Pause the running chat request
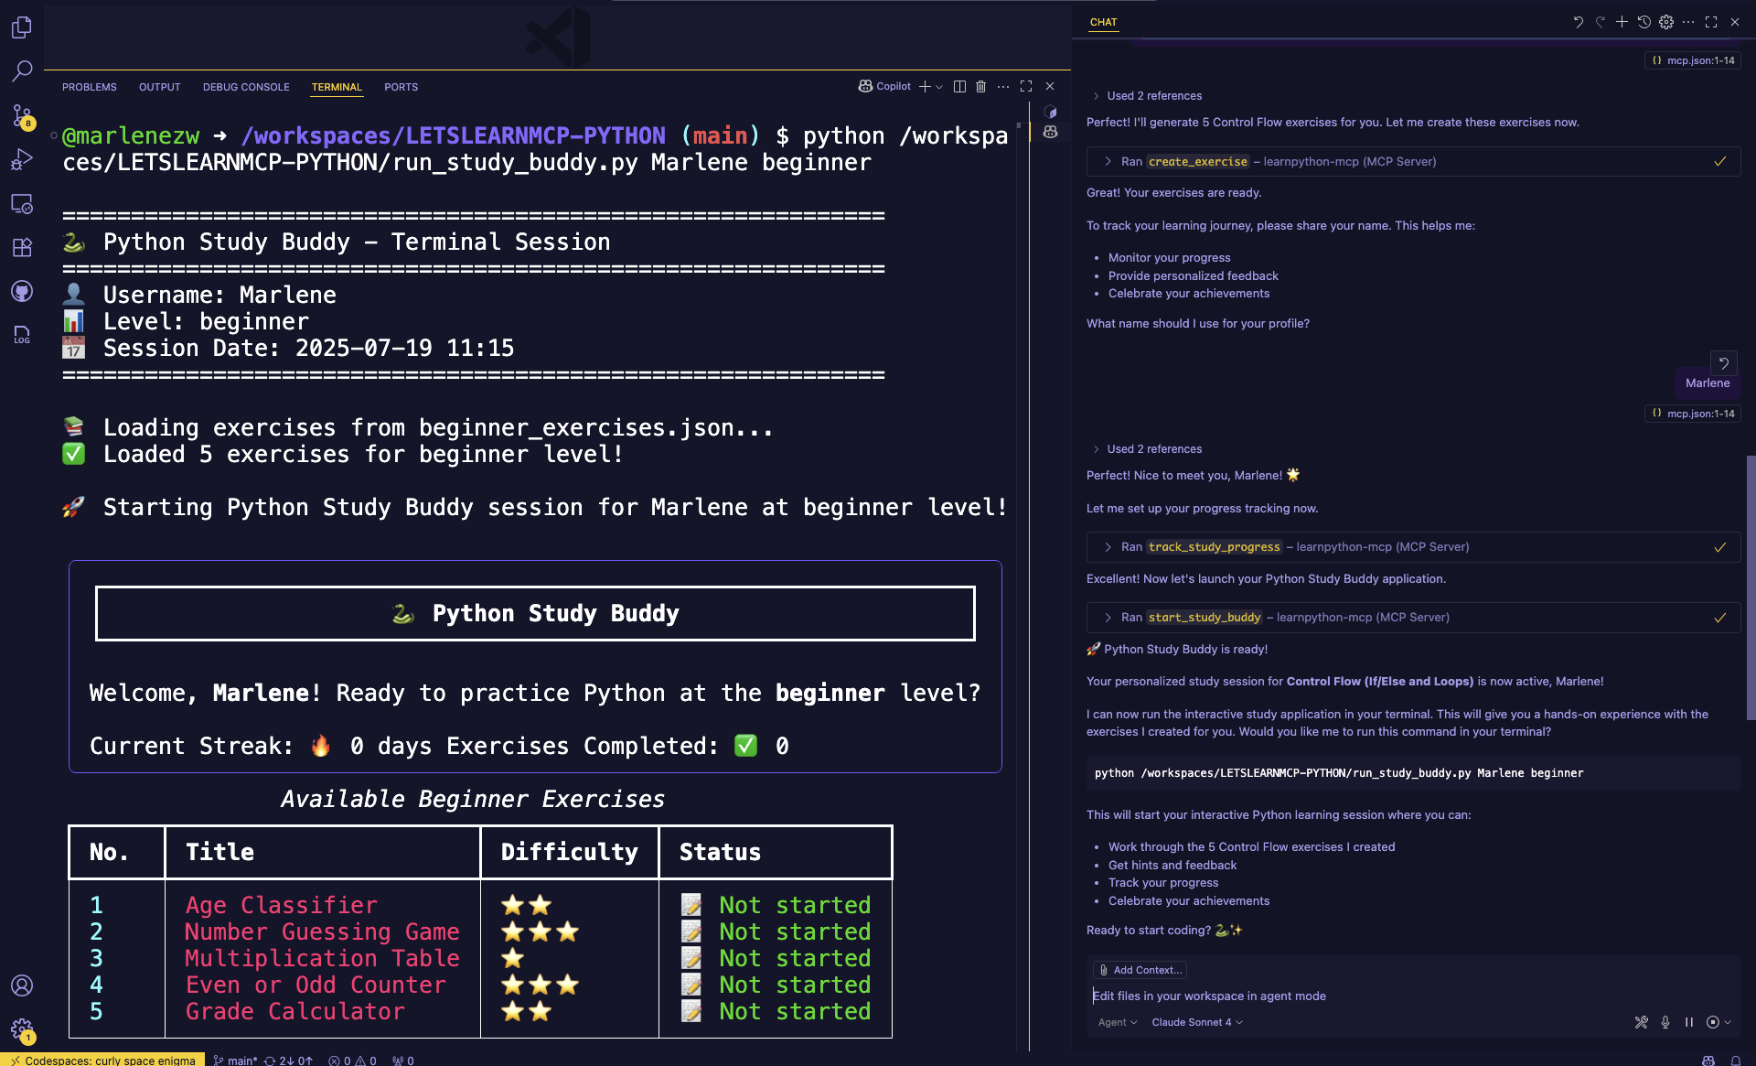The image size is (1756, 1066). [x=1688, y=1022]
